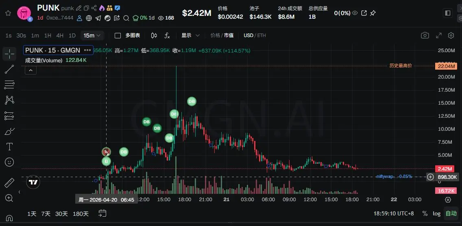Click the blue chat note icon
This screenshot has width=462, height=226.
pos(117,8)
